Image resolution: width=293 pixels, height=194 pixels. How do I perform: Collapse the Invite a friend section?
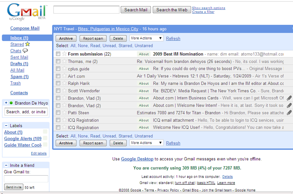[x=6, y=165]
